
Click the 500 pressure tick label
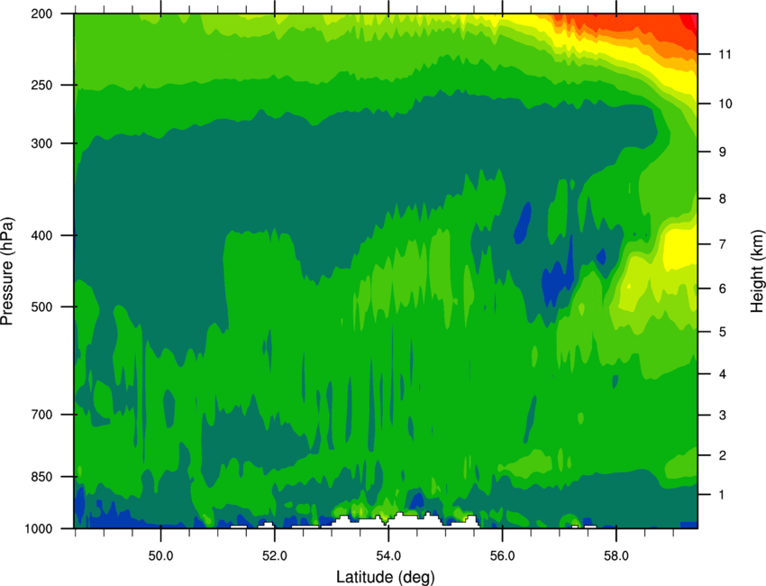pos(41,307)
